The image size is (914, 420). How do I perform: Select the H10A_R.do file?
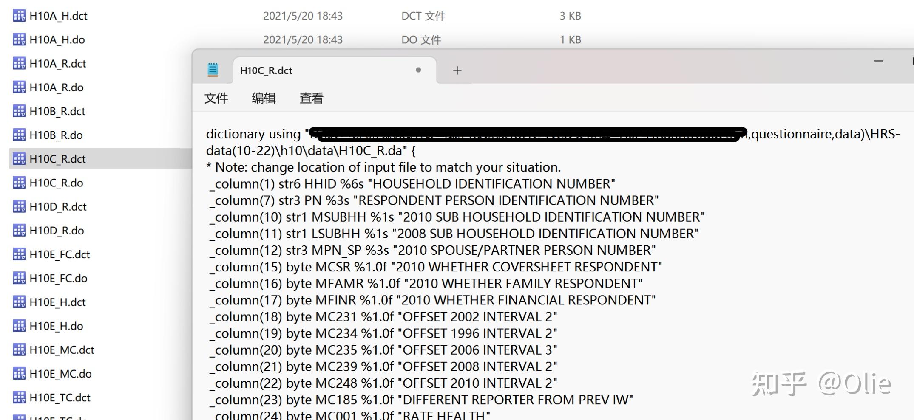pos(57,87)
